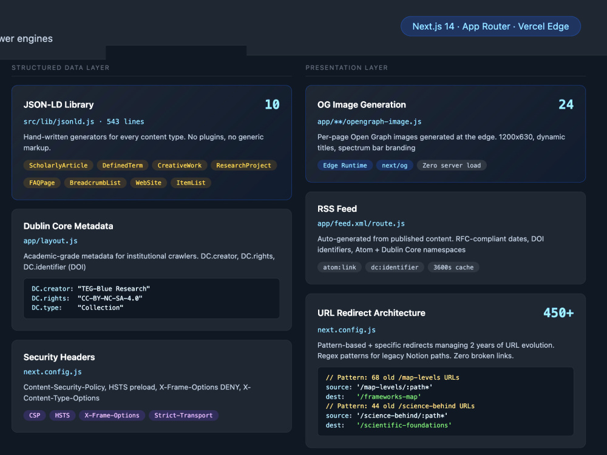Click the ItemList tag
This screenshot has width=607, height=455.
click(191, 183)
